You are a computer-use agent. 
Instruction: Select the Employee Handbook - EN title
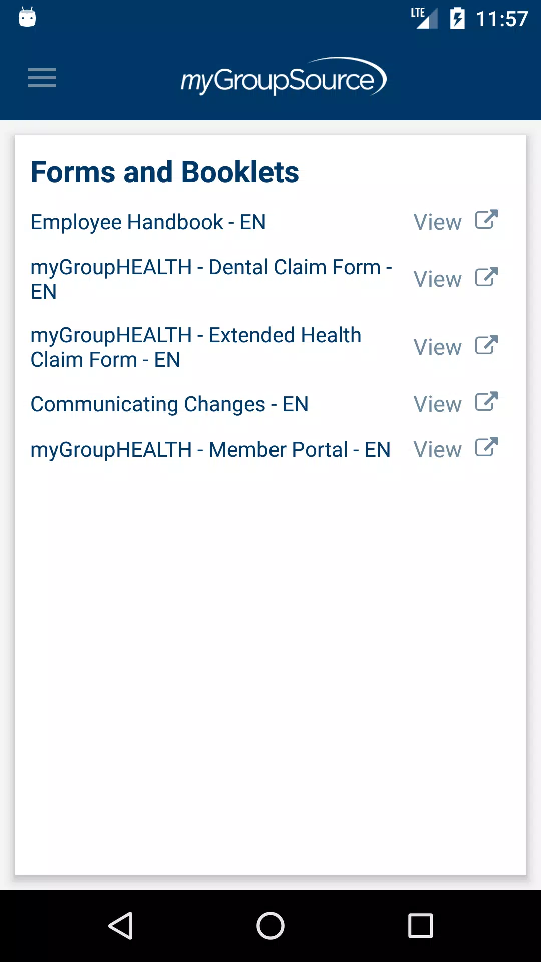tap(148, 222)
